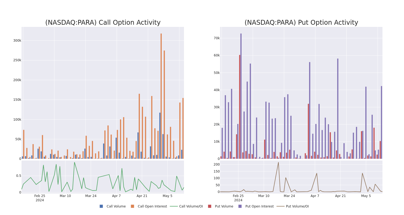Toggle the Put Volume legend label

pyautogui.click(x=224, y=206)
